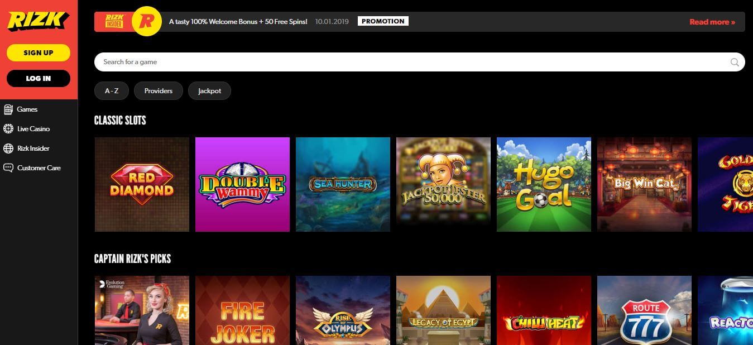Open the Jackpot Jester 50,000 slot

pos(443,184)
